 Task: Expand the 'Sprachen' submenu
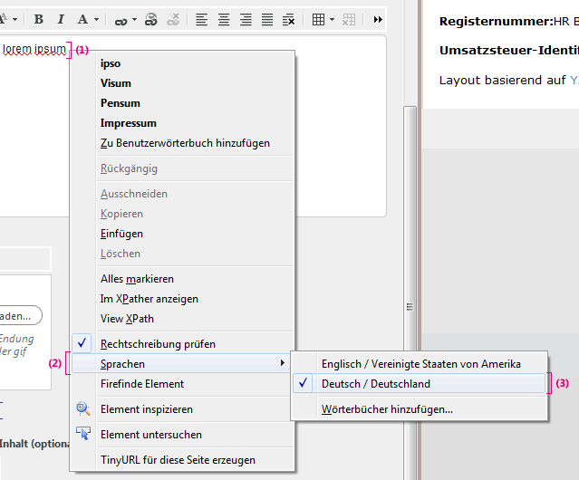coord(181,364)
